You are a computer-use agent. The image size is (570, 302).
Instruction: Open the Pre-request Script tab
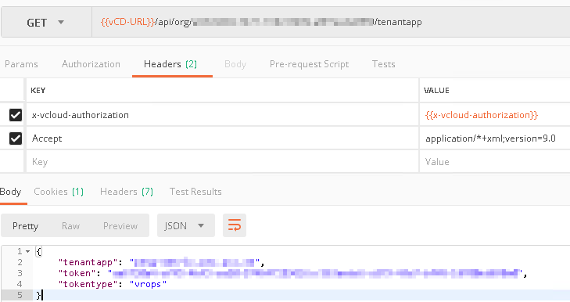pos(309,64)
